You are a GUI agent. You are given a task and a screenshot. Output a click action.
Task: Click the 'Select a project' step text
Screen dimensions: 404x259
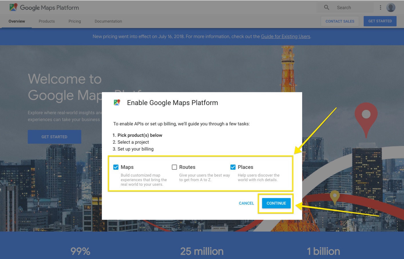pyautogui.click(x=133, y=142)
